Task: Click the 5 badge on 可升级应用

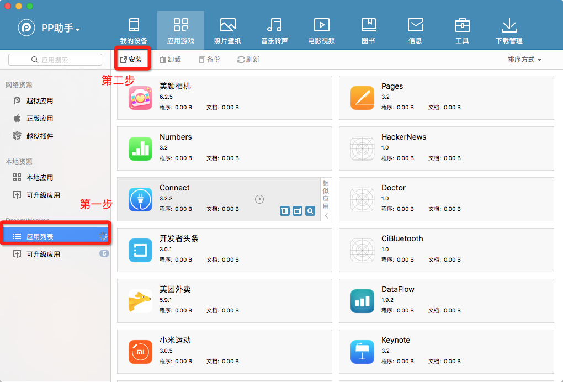Action: [104, 253]
